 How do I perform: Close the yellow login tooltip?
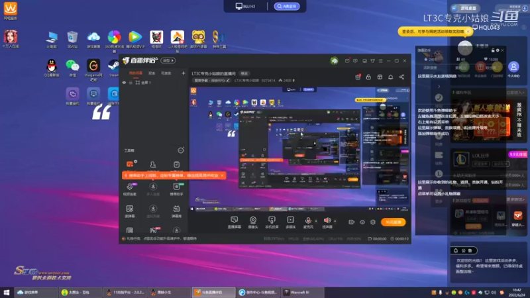pyautogui.click(x=468, y=31)
